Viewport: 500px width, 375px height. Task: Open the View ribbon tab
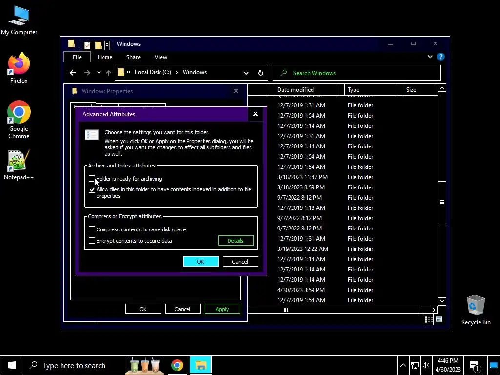pos(161,57)
